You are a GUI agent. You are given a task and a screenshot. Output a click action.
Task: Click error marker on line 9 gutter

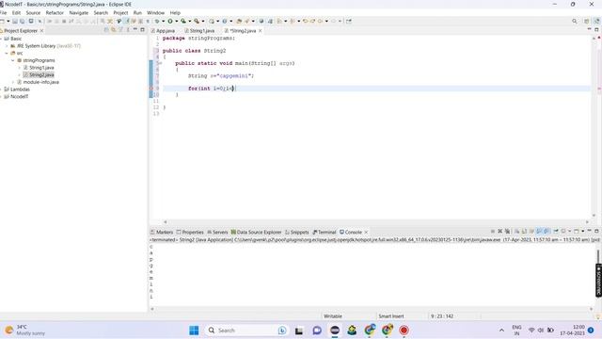(x=150, y=89)
